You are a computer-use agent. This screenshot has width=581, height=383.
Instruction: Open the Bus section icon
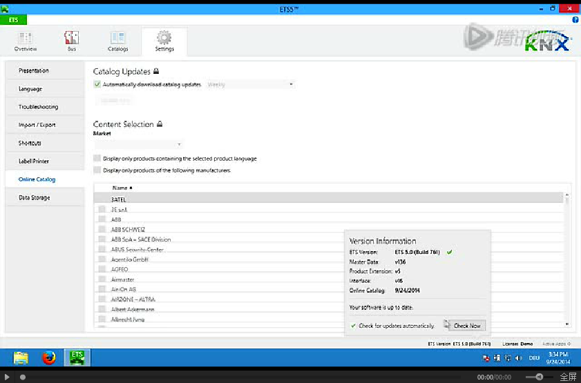point(71,38)
